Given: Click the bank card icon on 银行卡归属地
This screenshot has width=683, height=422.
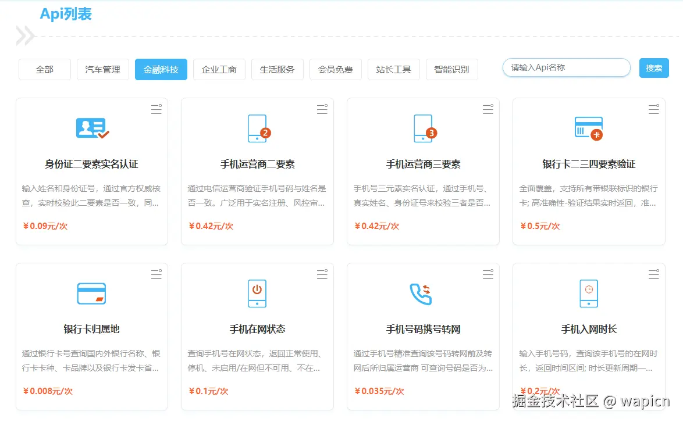Looking at the screenshot, I should click(91, 294).
